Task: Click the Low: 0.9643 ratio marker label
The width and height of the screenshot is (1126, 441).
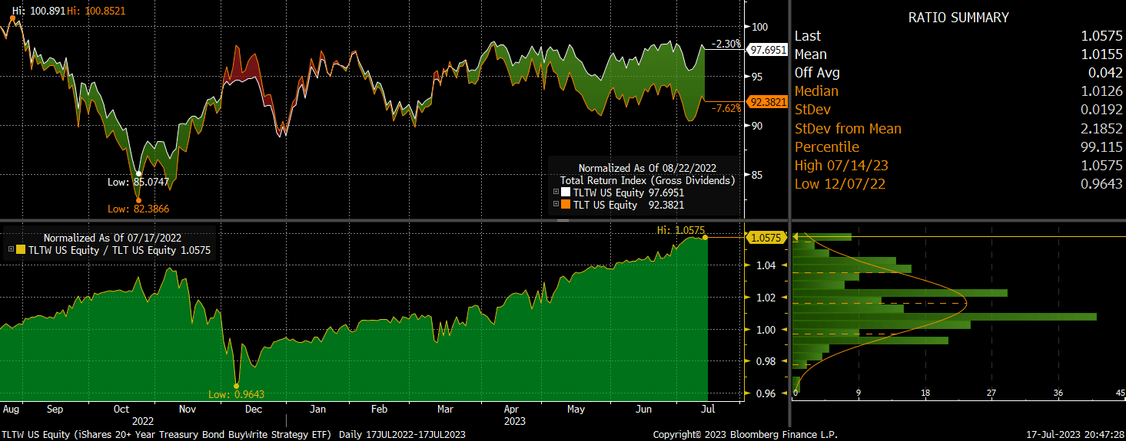Action: pyautogui.click(x=237, y=394)
